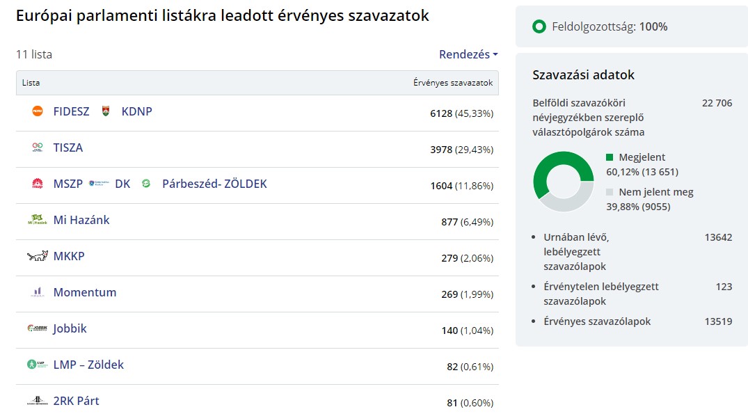This screenshot has width=748, height=414.
Task: Click the Mi Hazánk green logo
Action: click(38, 220)
